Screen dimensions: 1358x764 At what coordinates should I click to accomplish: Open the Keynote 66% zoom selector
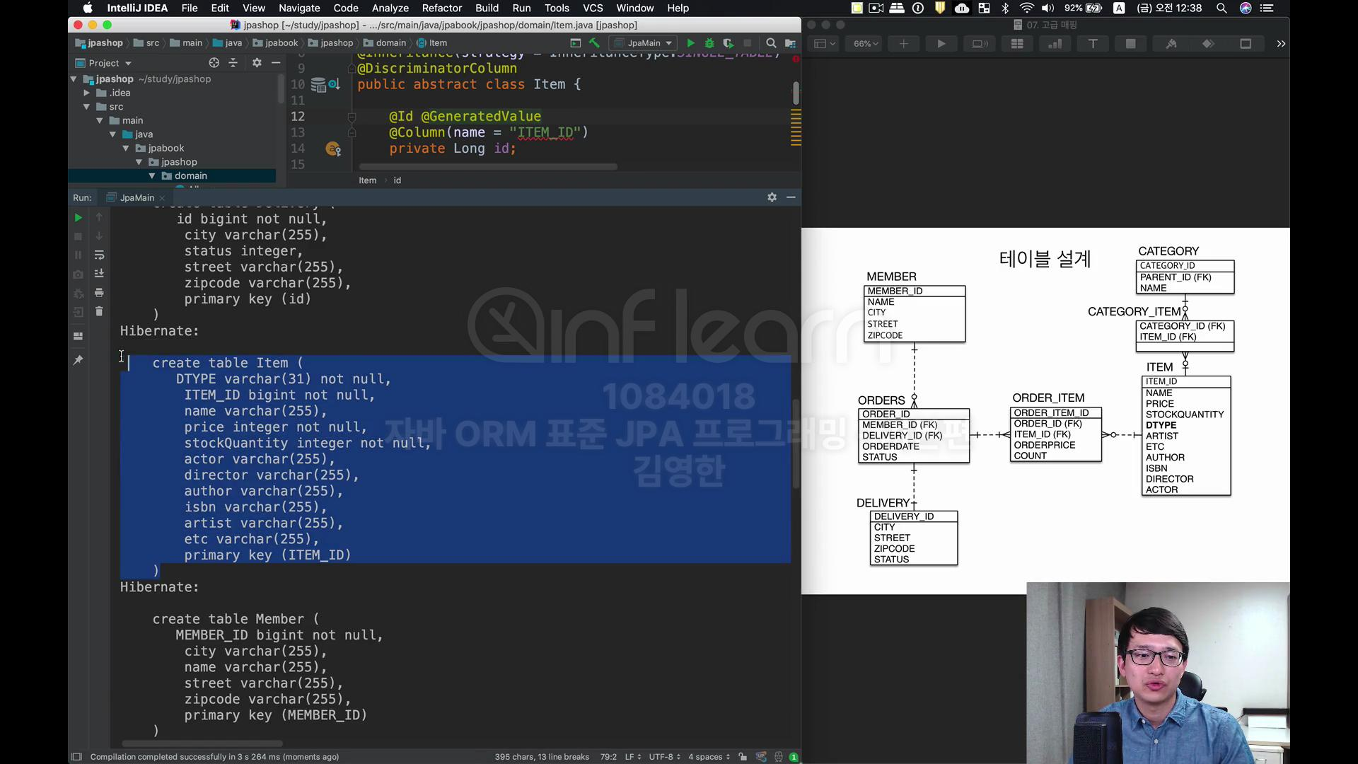(x=865, y=44)
